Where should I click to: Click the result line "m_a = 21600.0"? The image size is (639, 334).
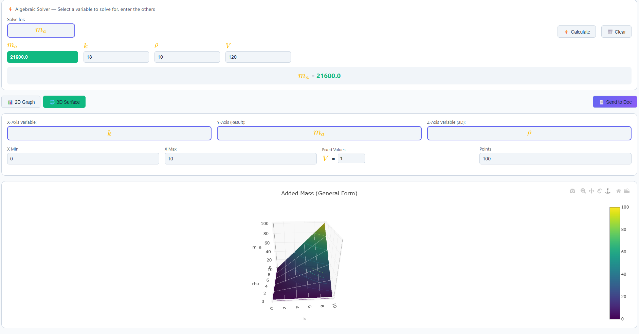tap(319, 76)
